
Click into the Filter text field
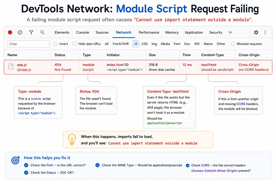[x=28, y=44]
